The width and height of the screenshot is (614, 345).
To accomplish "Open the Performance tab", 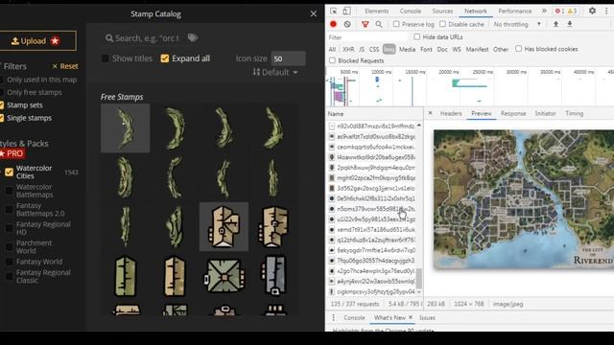I will click(515, 11).
